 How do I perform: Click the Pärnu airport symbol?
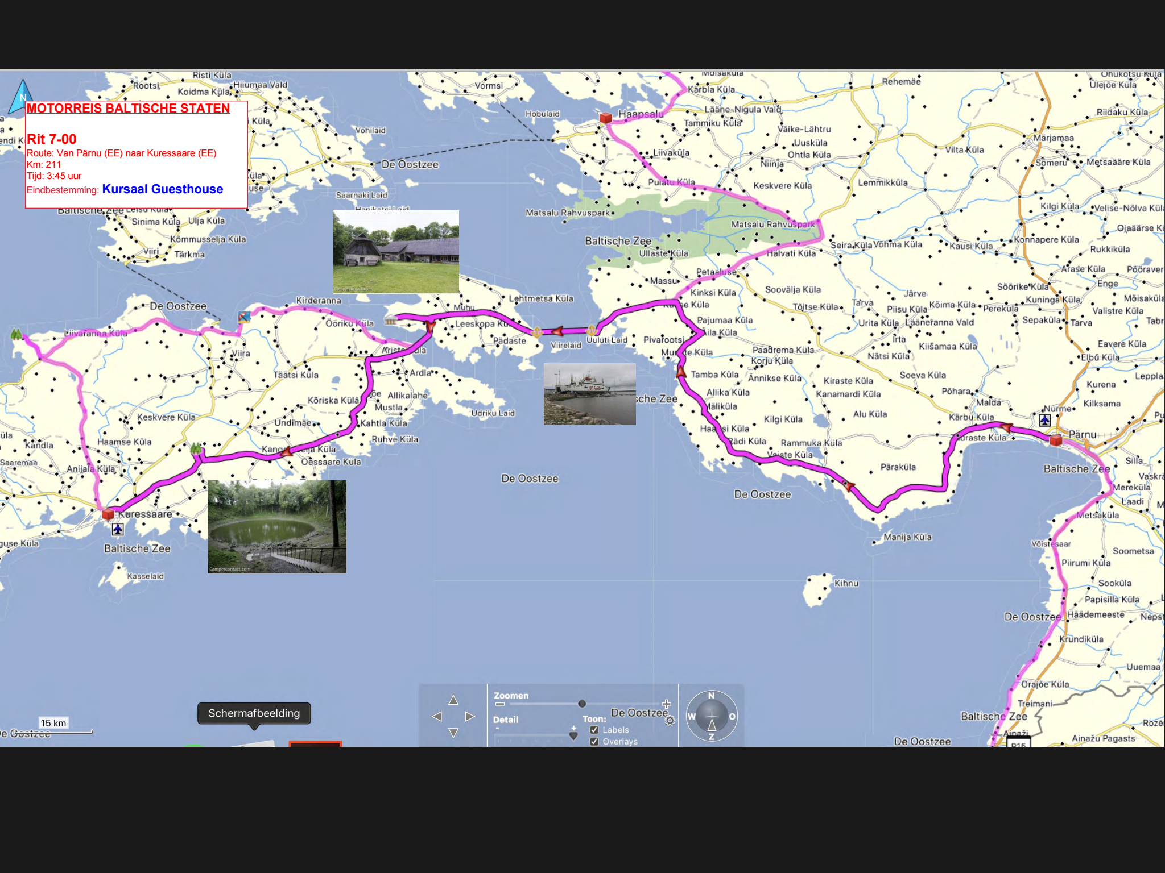[x=1045, y=420]
